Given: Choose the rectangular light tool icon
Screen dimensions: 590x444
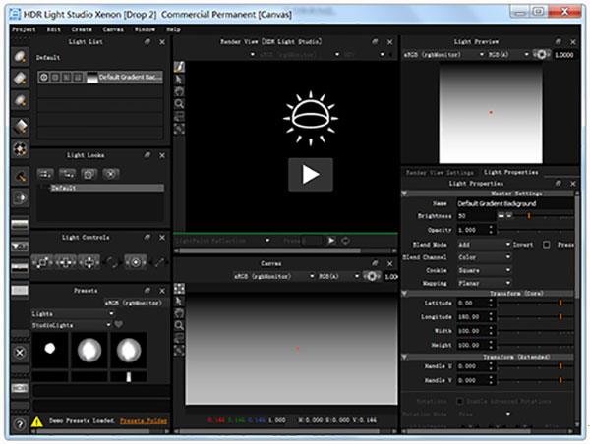Looking at the screenshot, I should click(20, 79).
